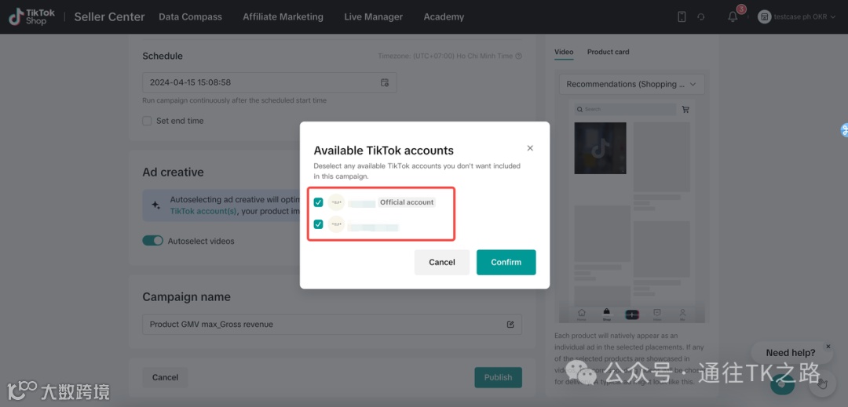The width and height of the screenshot is (848, 407).
Task: Click the page-bottom Cancel button
Action: tap(165, 377)
